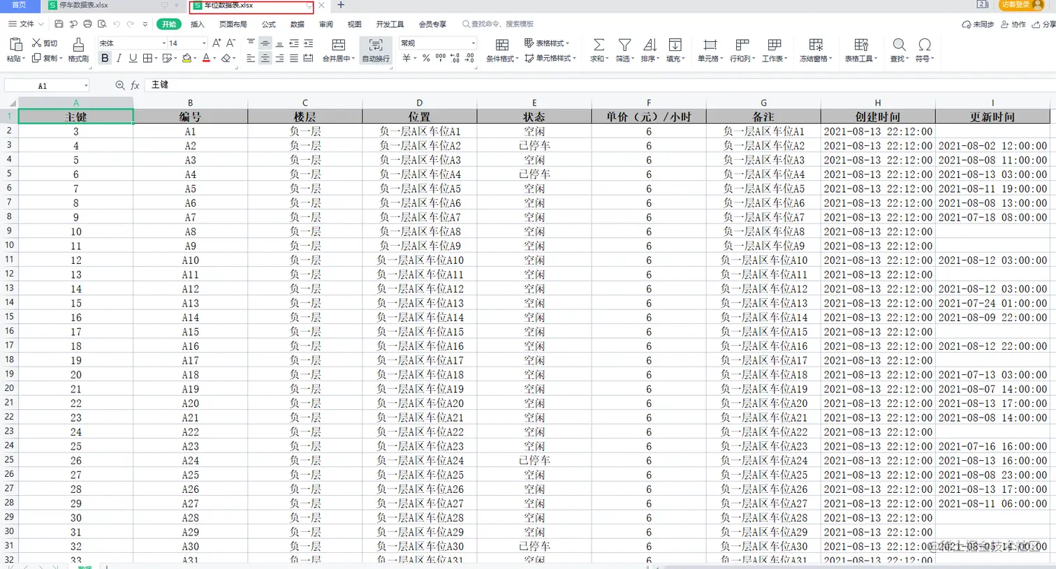1056x569 pixels.
Task: Click the decrease decimal places icon
Action: [470, 58]
